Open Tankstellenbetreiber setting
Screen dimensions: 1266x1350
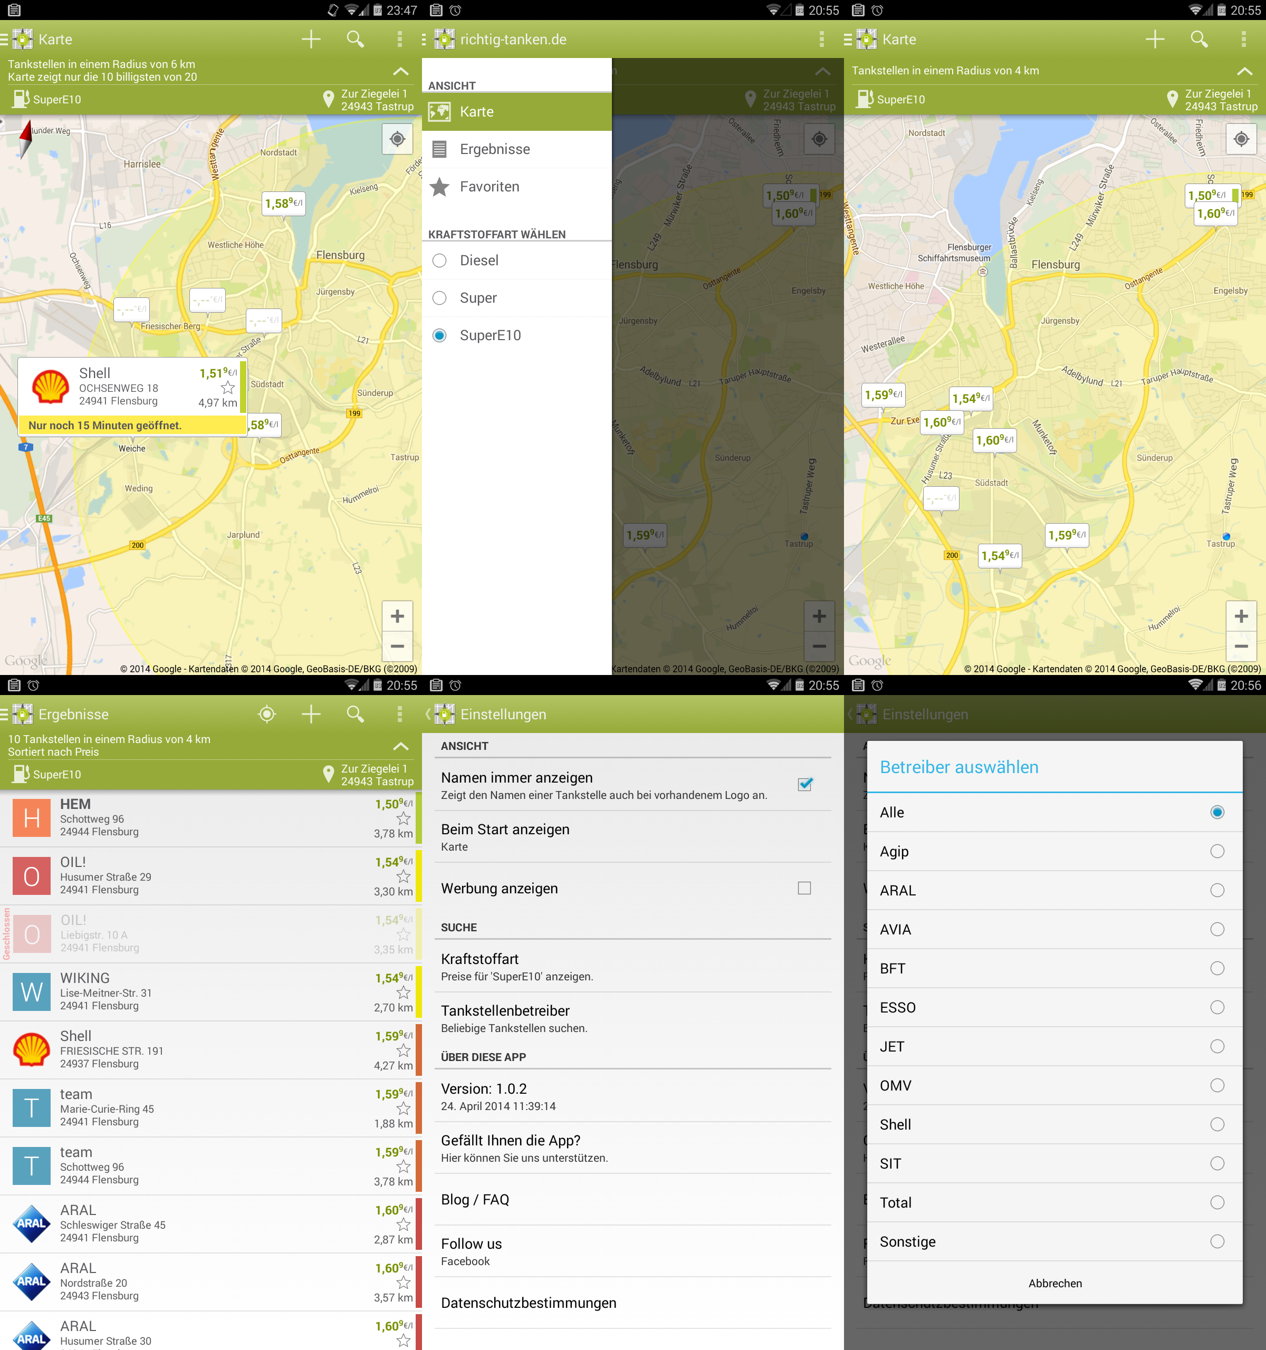[632, 1018]
